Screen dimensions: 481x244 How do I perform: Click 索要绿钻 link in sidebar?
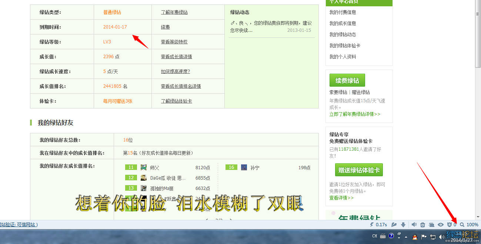tap(338, 92)
